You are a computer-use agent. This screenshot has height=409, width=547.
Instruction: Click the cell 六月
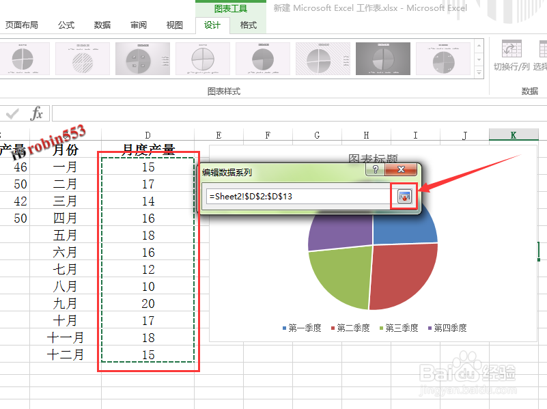66,253
